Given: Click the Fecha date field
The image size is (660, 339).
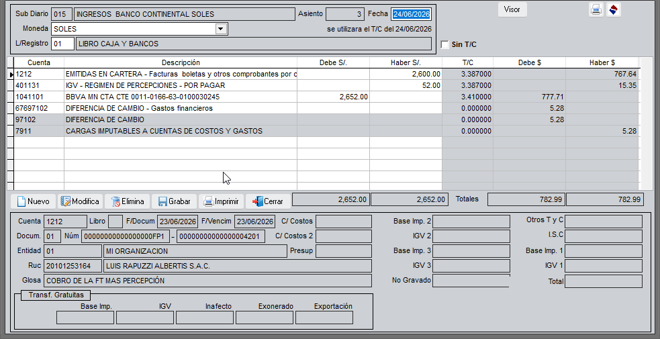Looking at the screenshot, I should pos(411,14).
